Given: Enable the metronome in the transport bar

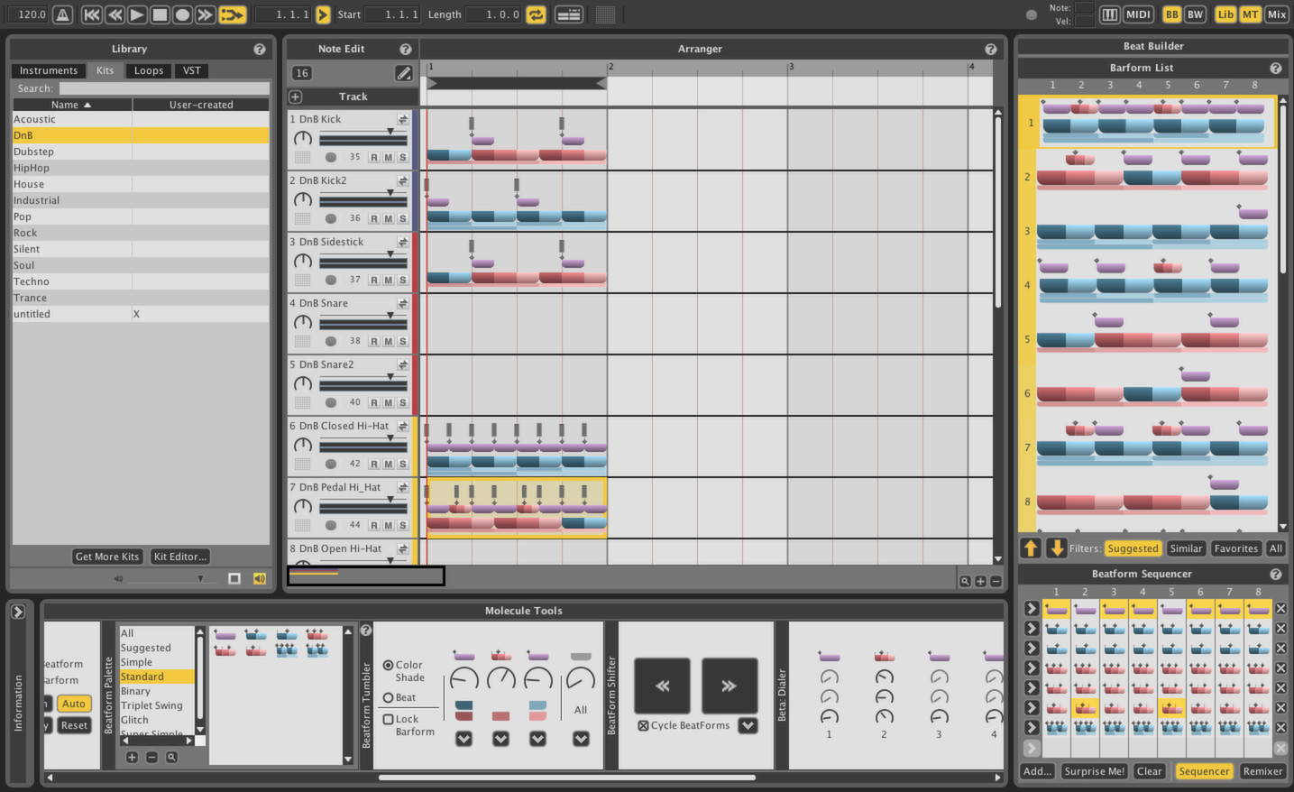Looking at the screenshot, I should point(63,14).
